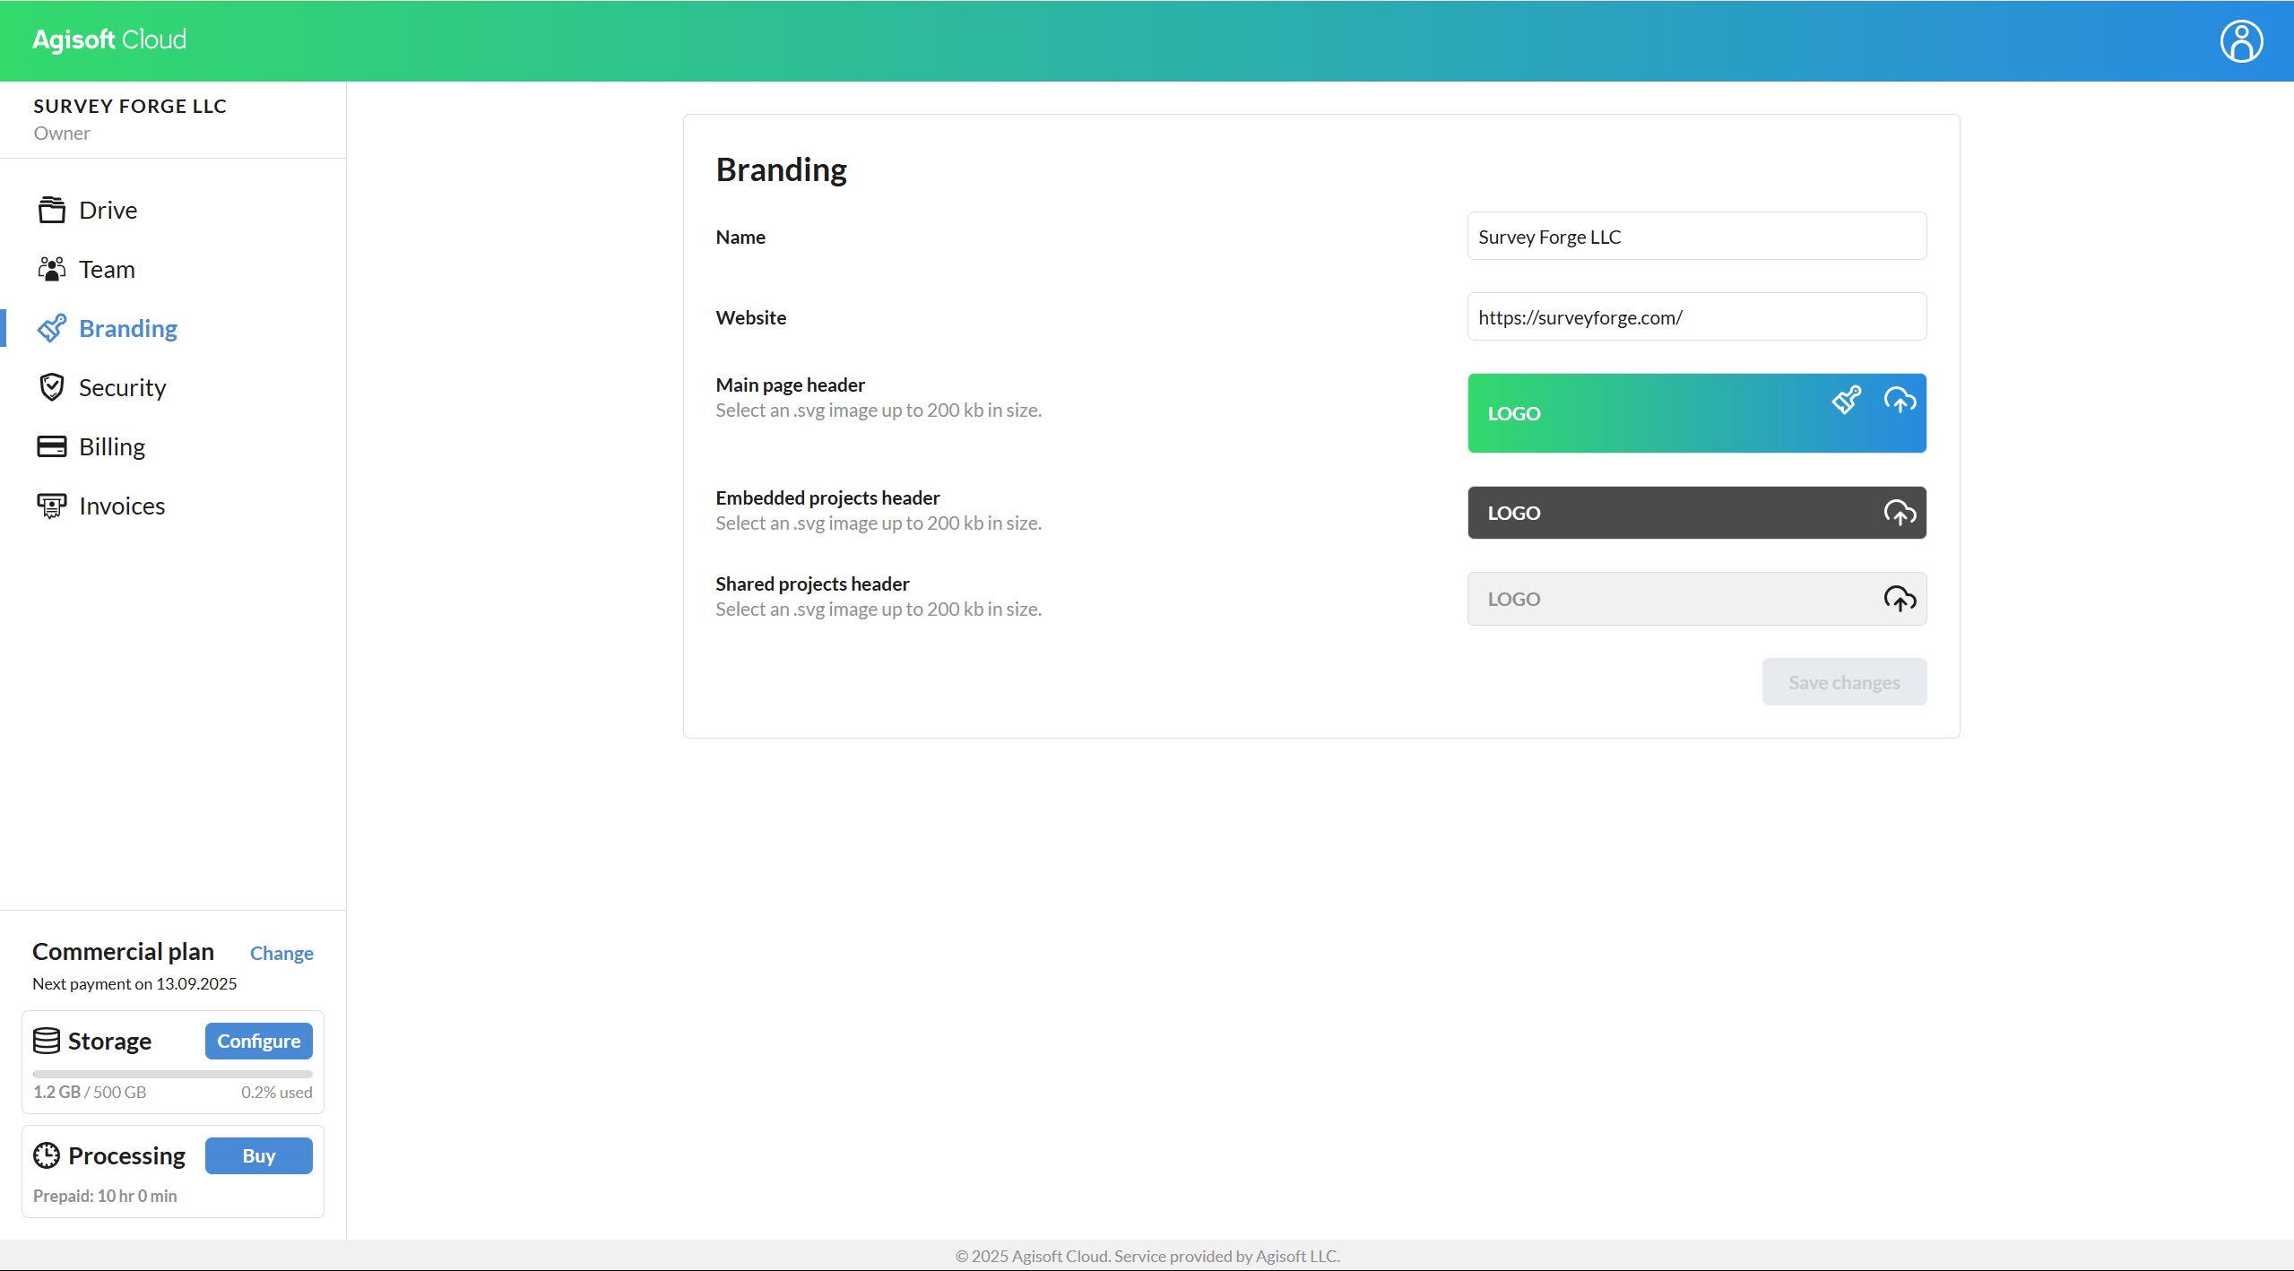Click the Save changes button
Image resolution: width=2294 pixels, height=1271 pixels.
(1844, 682)
